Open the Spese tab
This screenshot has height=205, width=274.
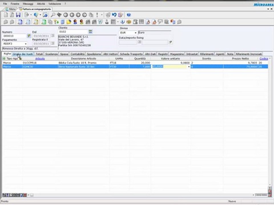click(64, 54)
